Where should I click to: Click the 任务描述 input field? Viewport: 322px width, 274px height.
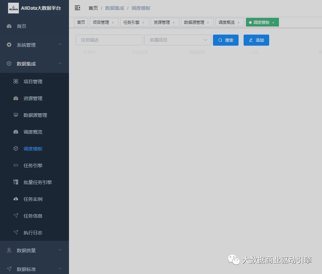pos(109,40)
